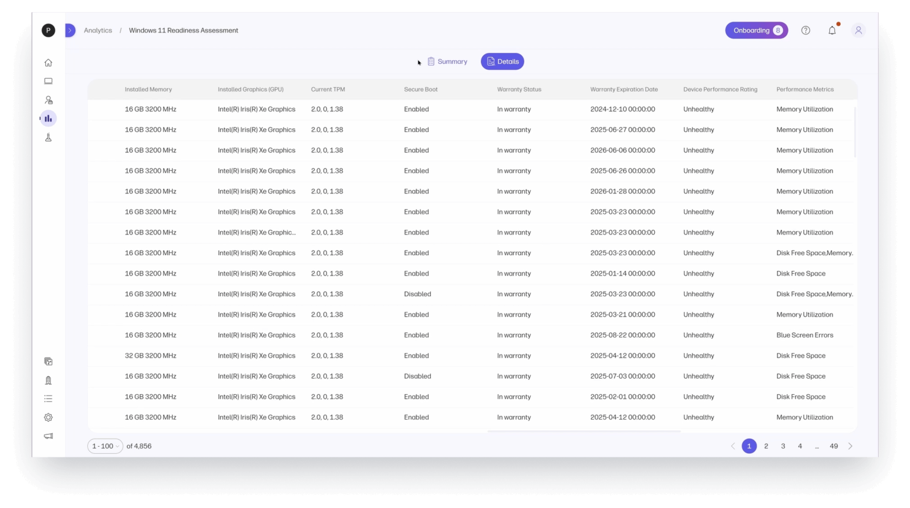The height and width of the screenshot is (508, 910).
Task: Click the Current TPM column header
Action: click(x=328, y=89)
